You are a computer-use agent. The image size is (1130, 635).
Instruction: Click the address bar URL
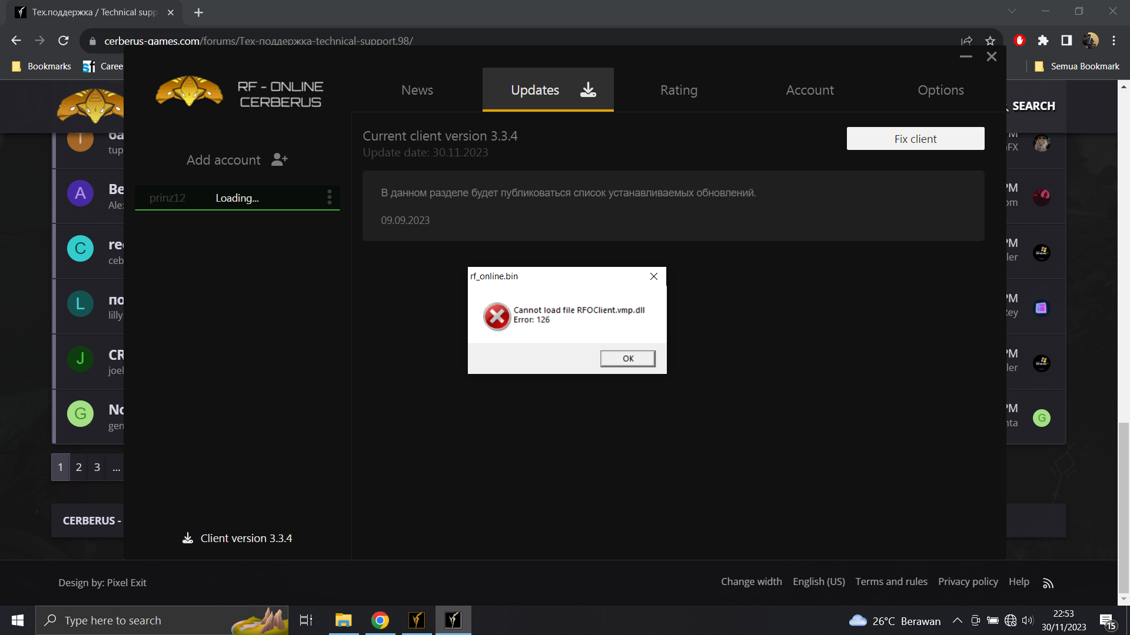258,41
